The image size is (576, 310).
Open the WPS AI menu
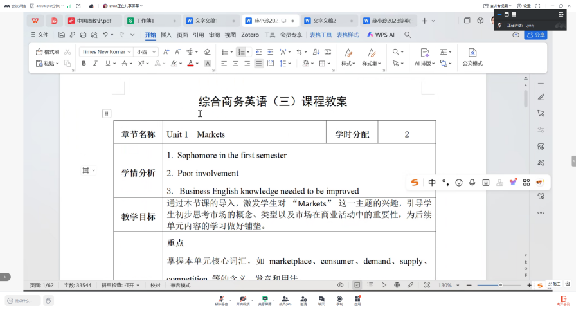[x=381, y=35]
